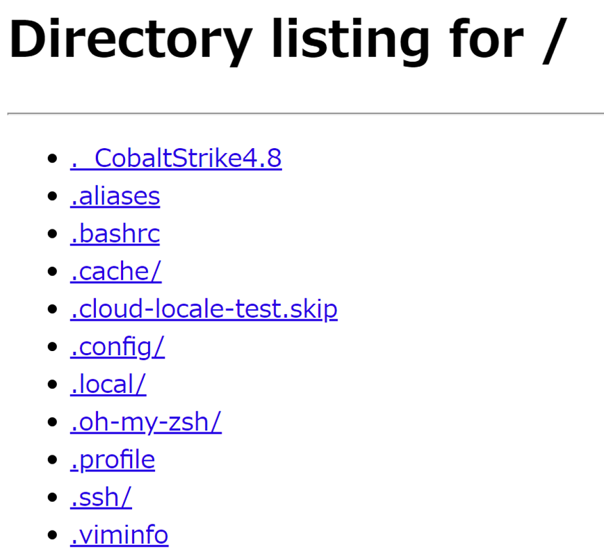Click the bullet point before .profile
The height and width of the screenshot is (552, 604).
point(51,460)
